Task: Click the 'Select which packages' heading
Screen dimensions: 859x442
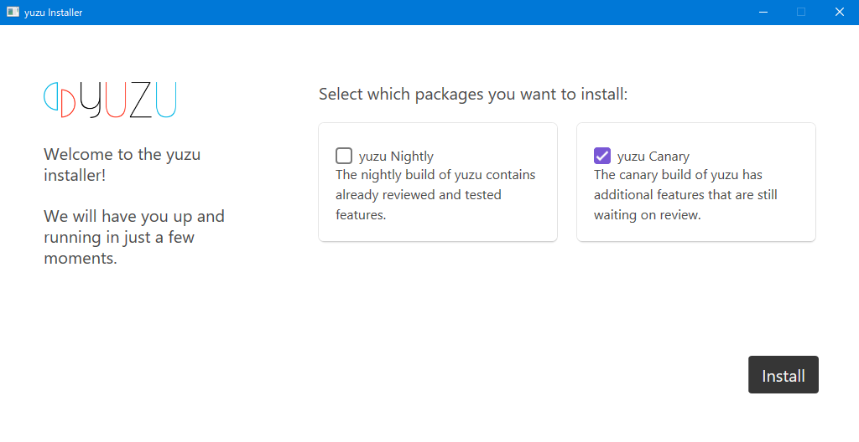Action: point(473,94)
